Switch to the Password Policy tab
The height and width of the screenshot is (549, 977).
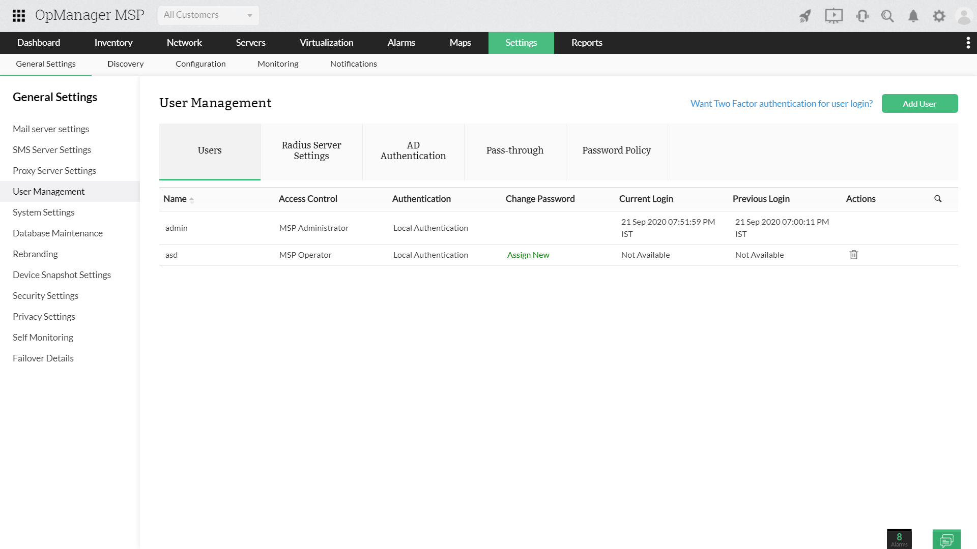point(616,150)
